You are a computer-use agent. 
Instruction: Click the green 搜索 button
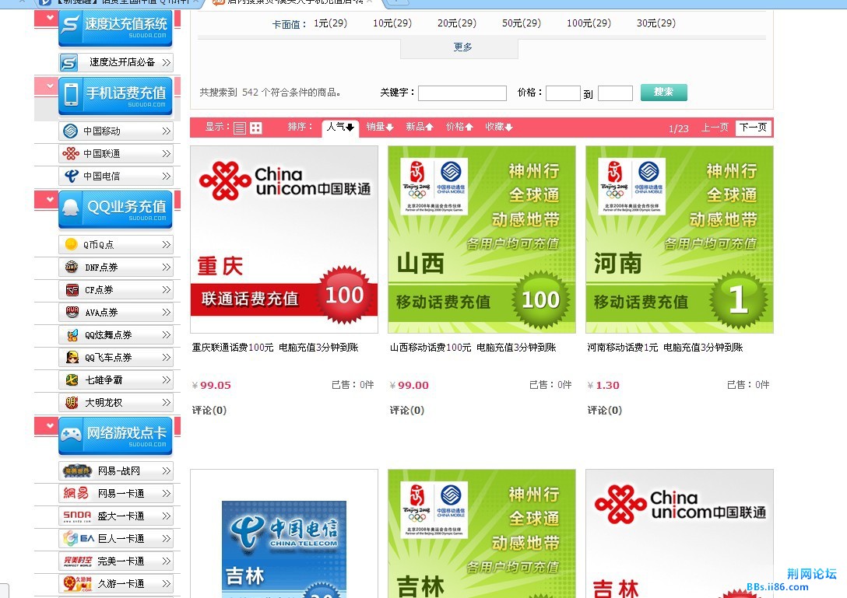[664, 93]
